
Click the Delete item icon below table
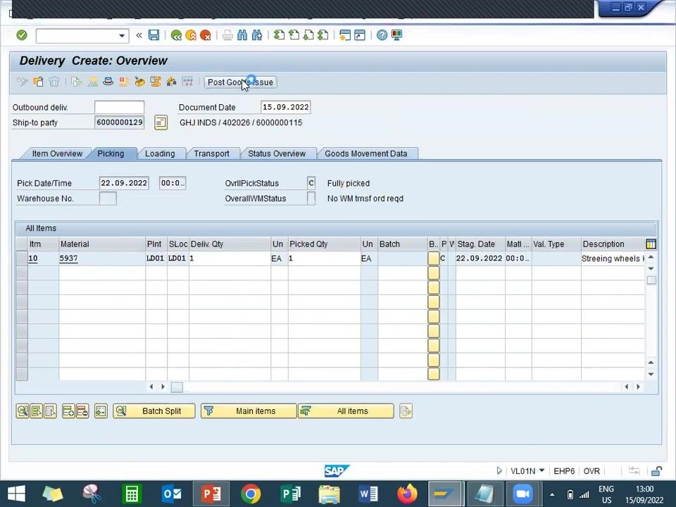82,411
